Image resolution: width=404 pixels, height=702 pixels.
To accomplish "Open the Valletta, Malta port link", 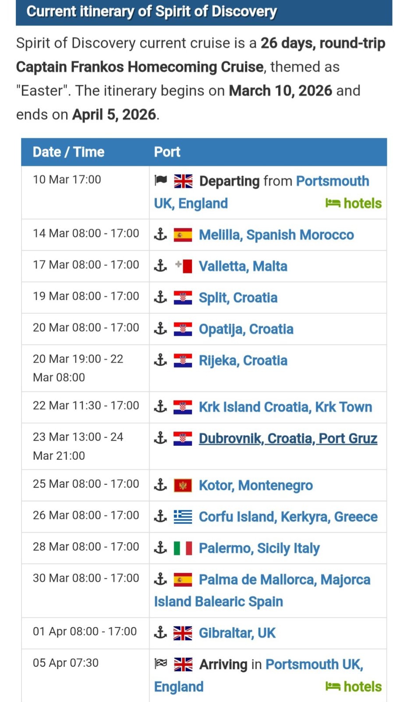I will 243,266.
